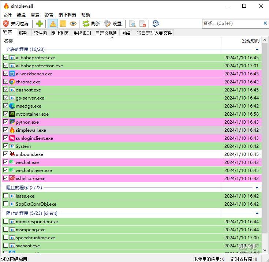Click the wechat.exe green icon
The height and width of the screenshot is (262, 269).
point(12,162)
